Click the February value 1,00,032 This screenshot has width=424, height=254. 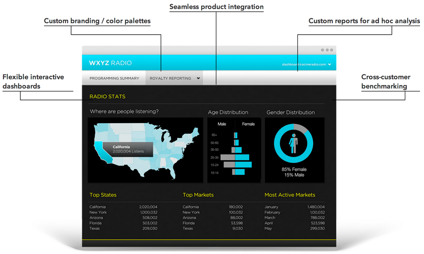(317, 212)
